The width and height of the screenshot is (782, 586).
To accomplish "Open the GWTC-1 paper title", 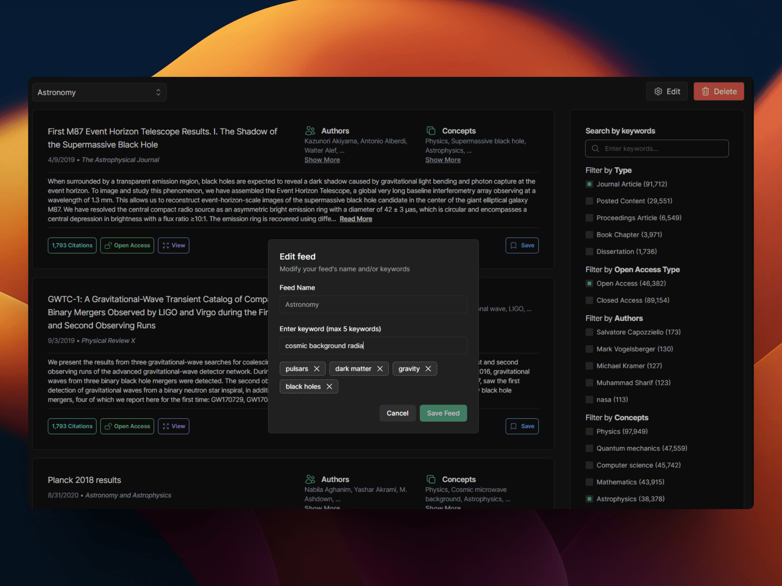I will click(158, 312).
